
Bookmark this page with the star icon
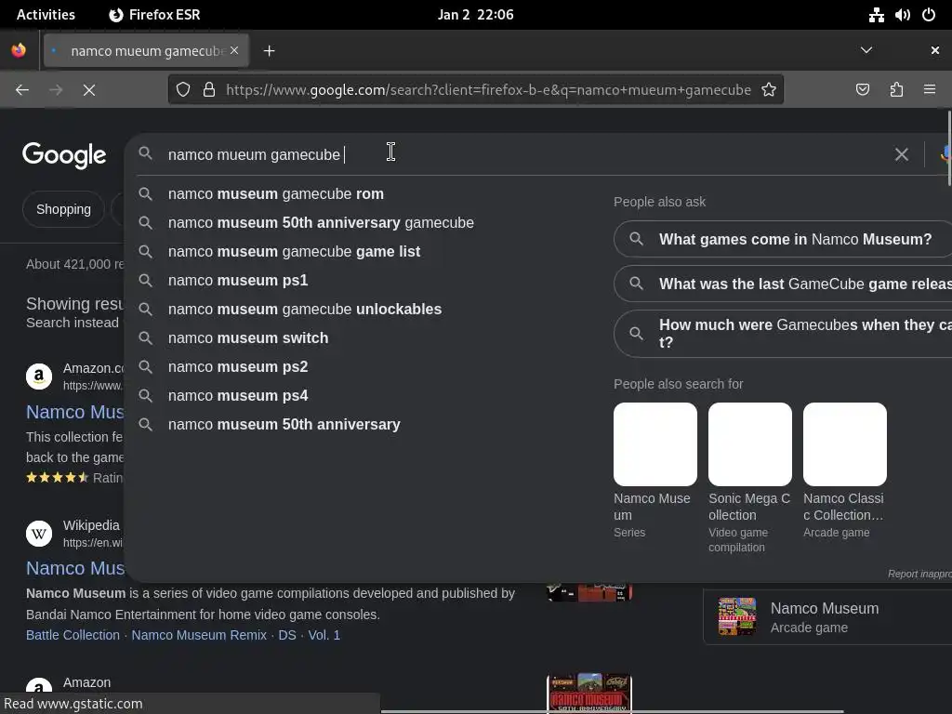pos(769,90)
